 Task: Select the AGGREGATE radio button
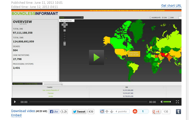150,17
